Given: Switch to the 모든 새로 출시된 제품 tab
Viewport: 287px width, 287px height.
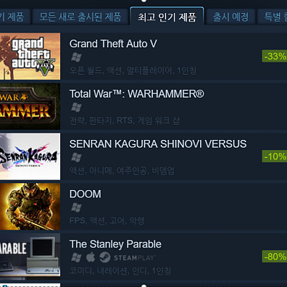Looking at the screenshot, I should click(x=80, y=17).
